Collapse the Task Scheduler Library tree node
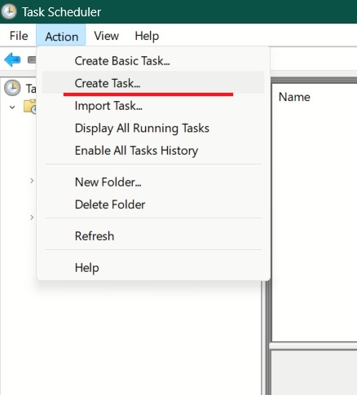357x395 pixels. [12, 107]
